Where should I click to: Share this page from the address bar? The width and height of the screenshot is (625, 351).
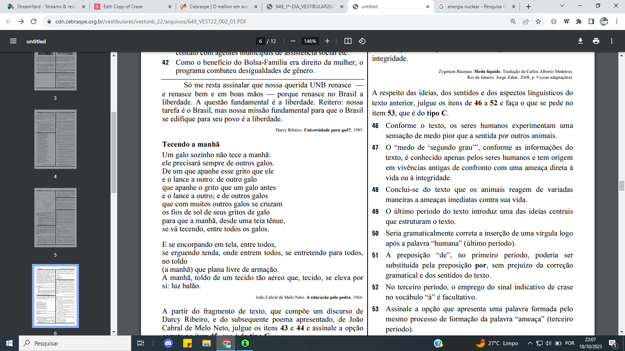[x=526, y=21]
